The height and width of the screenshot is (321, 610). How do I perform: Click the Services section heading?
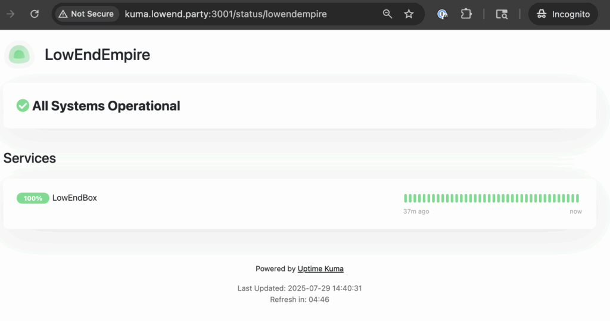30,158
